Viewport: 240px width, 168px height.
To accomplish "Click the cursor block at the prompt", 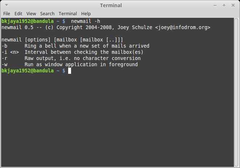I will (70, 71).
